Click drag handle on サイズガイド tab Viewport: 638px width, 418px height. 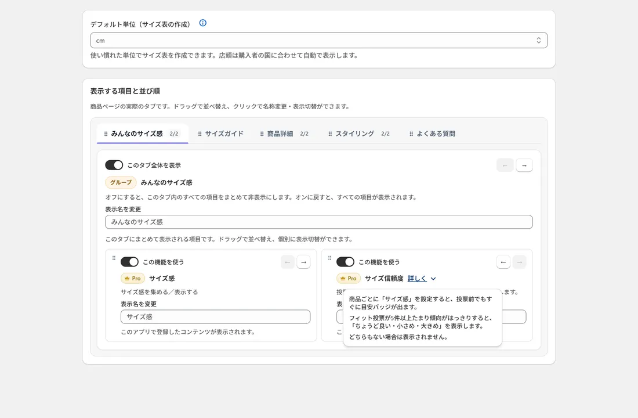(x=200, y=134)
